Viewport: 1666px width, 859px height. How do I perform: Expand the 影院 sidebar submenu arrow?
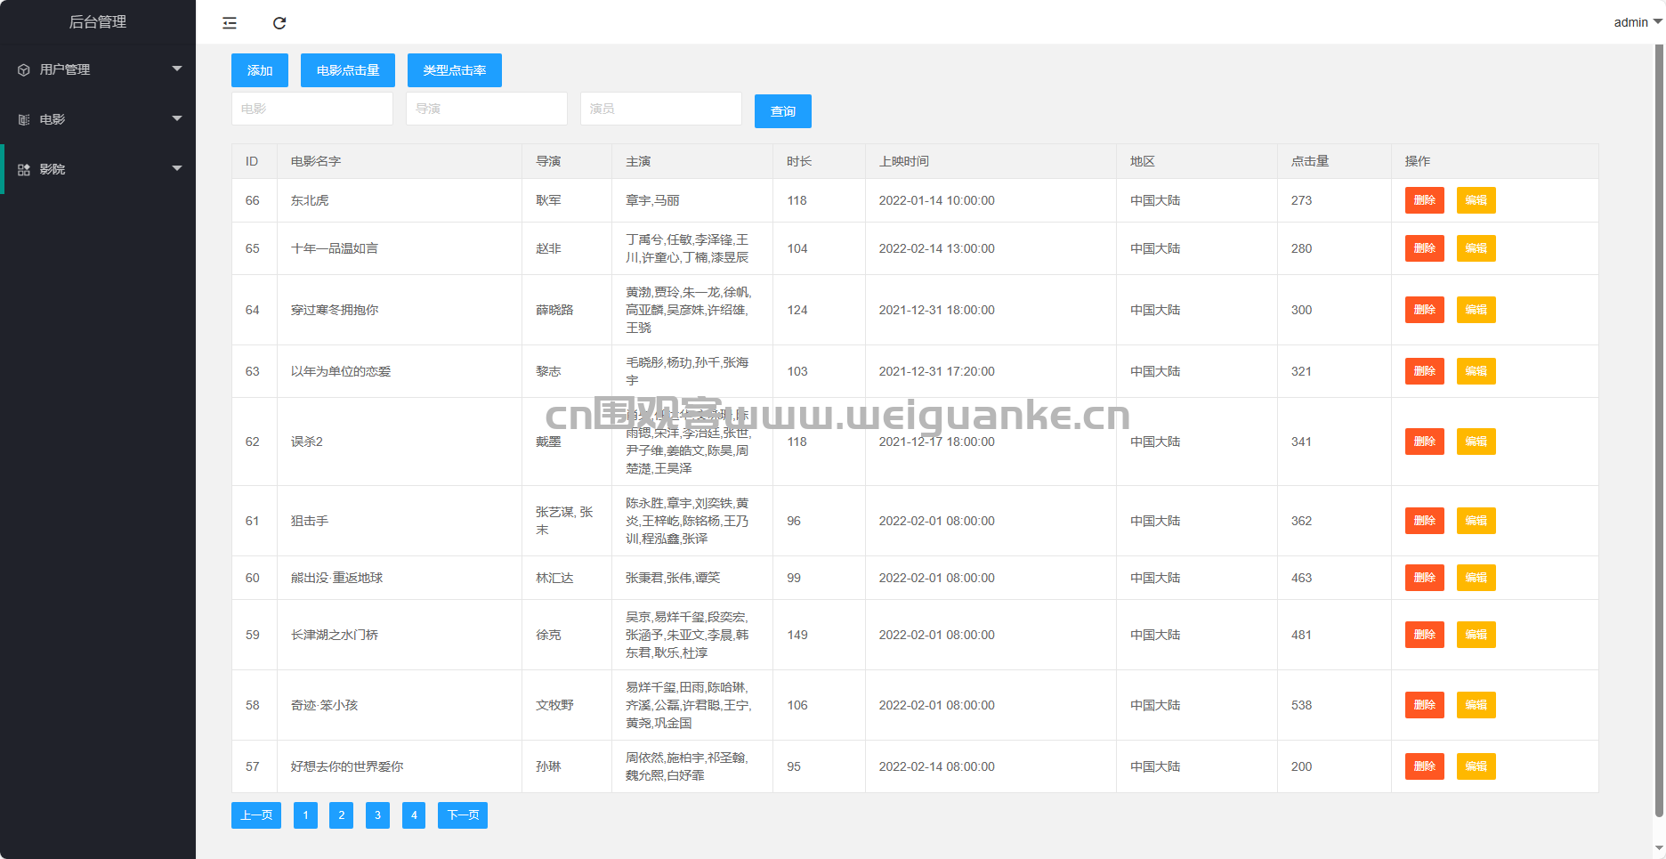tap(177, 168)
